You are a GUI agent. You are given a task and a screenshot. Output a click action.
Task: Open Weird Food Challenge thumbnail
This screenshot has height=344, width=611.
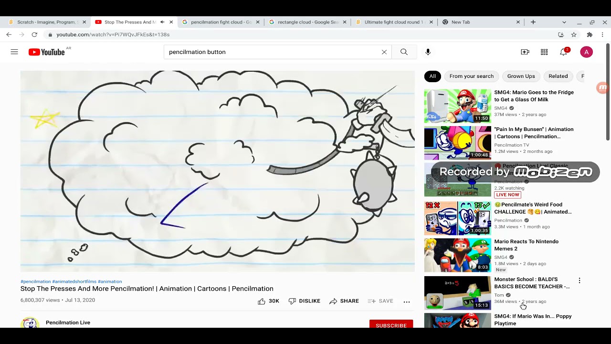pyautogui.click(x=458, y=218)
